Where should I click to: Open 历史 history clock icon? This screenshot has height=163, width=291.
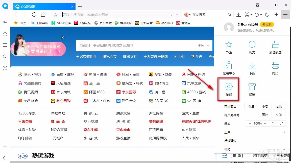[x=252, y=47]
